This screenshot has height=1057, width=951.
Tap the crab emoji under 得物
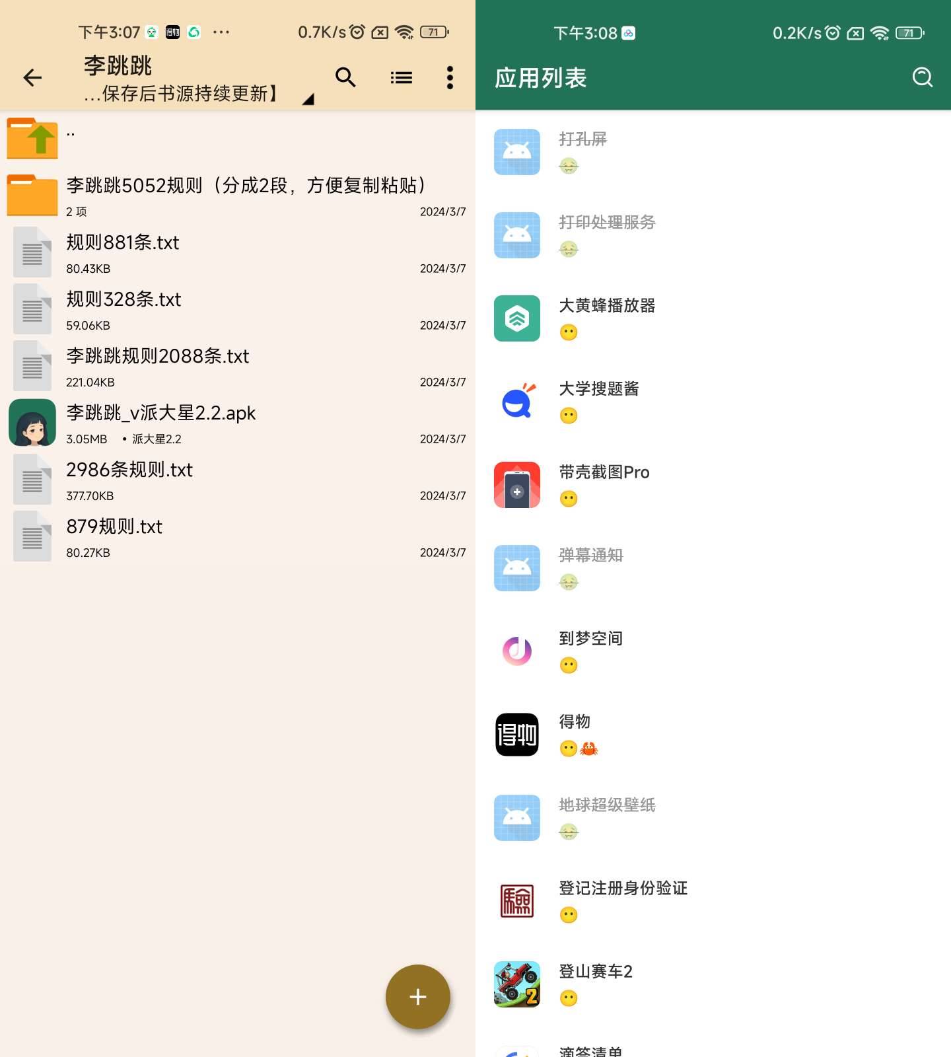pyautogui.click(x=588, y=748)
